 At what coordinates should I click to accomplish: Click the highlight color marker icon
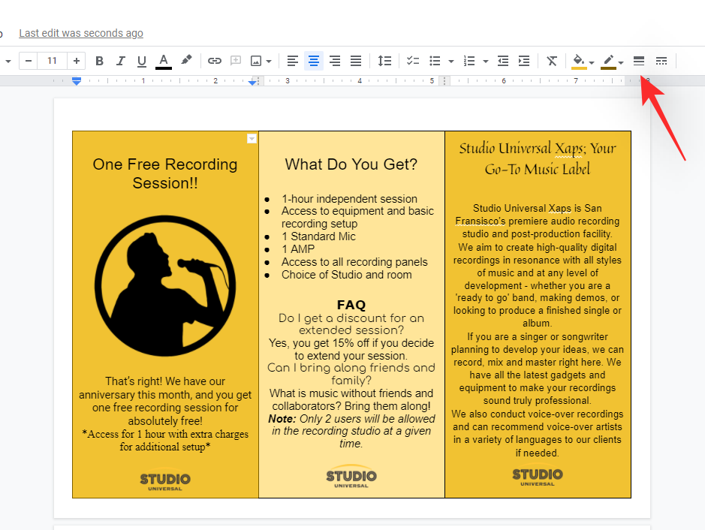coord(186,61)
